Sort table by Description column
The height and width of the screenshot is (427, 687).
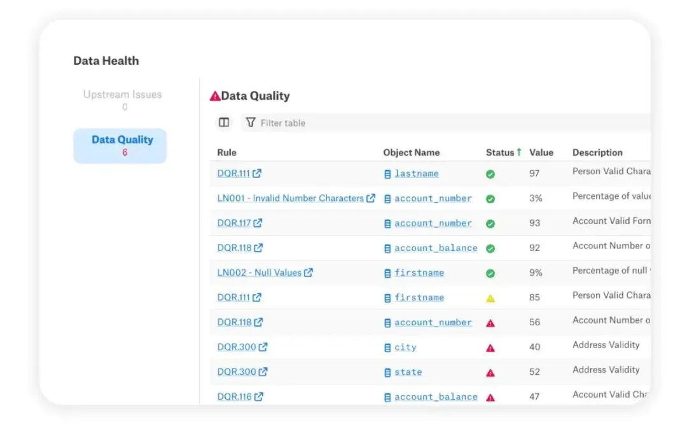(x=597, y=152)
